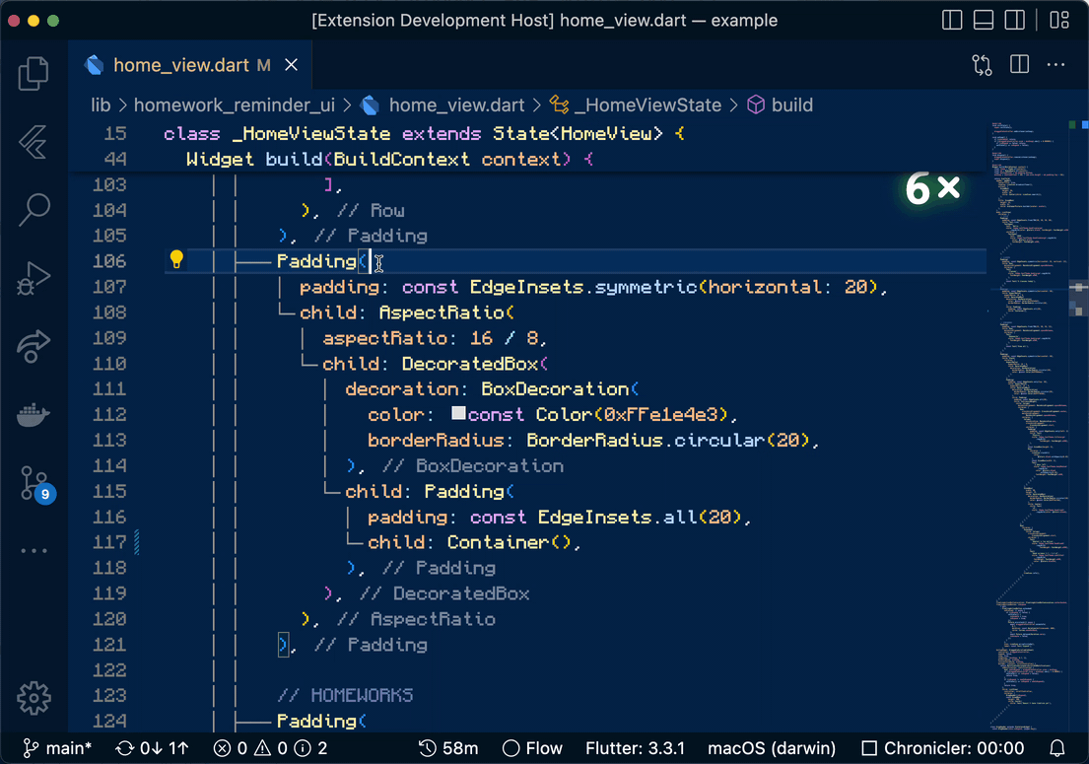Open the Live Share view icon
The width and height of the screenshot is (1089, 764).
tap(34, 347)
